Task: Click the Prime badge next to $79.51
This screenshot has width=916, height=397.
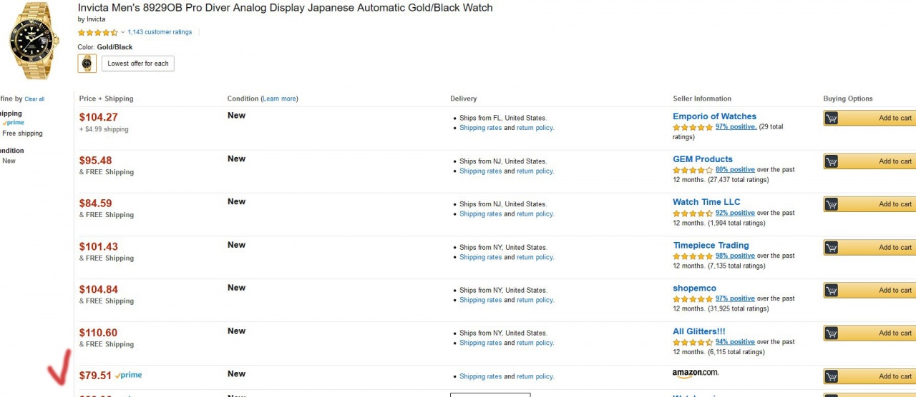Action: pos(129,376)
